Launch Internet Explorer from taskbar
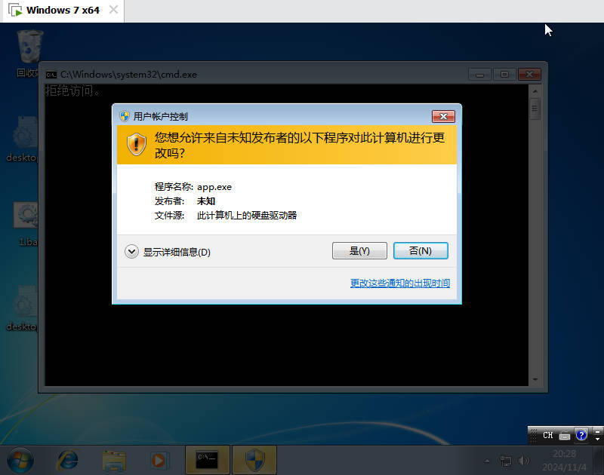The width and height of the screenshot is (604, 475). pos(68,460)
